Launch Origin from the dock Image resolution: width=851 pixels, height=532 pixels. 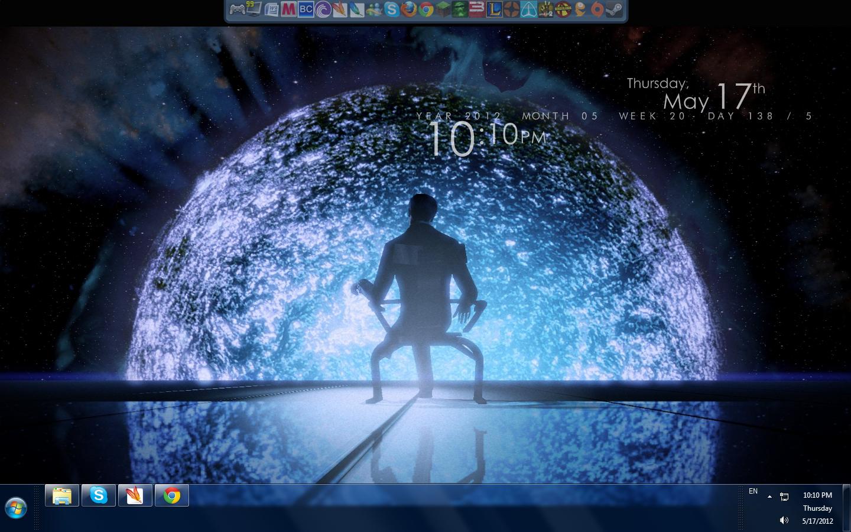(597, 9)
